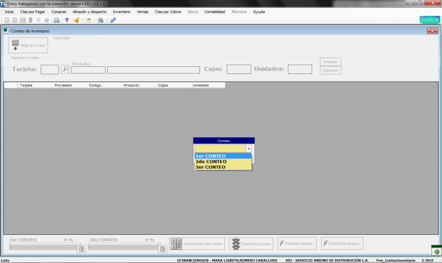Click the save floppy disk icon

23,20
